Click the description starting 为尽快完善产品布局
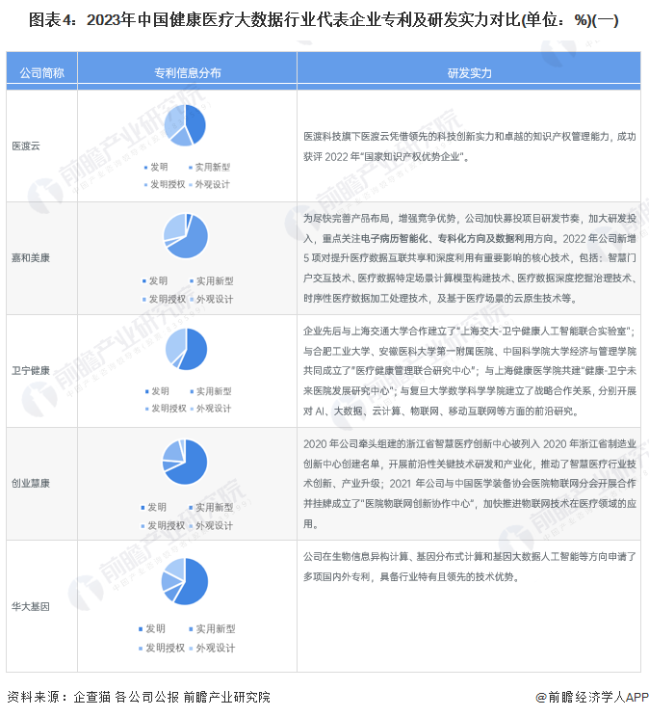Screen dimensions: 649x717 [x=470, y=258]
